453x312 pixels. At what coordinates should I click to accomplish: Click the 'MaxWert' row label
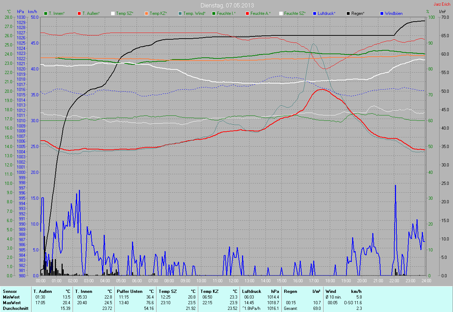point(12,302)
